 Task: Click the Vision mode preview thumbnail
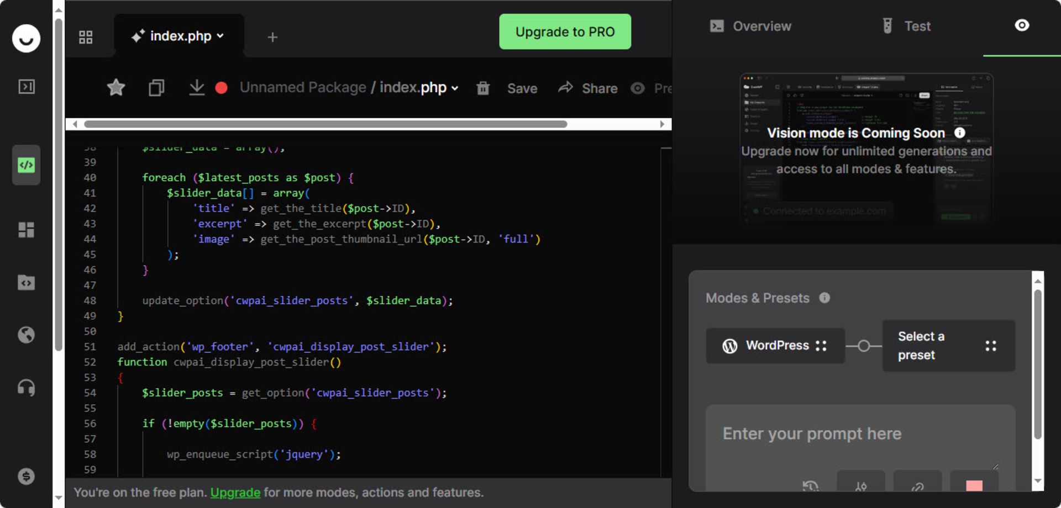[866, 149]
